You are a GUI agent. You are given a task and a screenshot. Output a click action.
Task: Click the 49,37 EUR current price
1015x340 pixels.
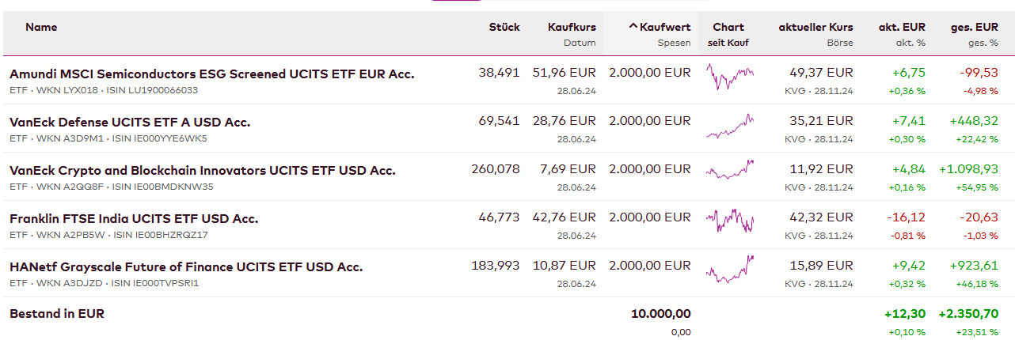821,73
